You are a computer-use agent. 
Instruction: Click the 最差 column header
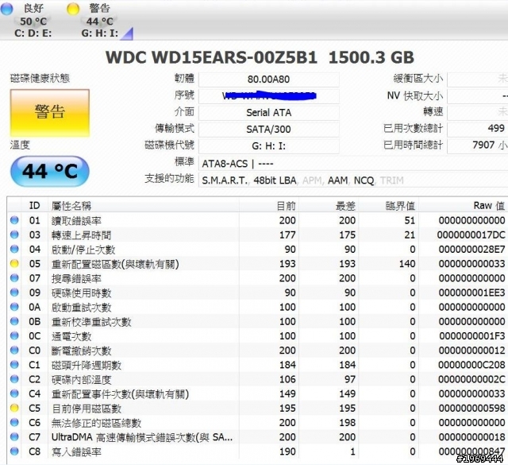click(329, 205)
